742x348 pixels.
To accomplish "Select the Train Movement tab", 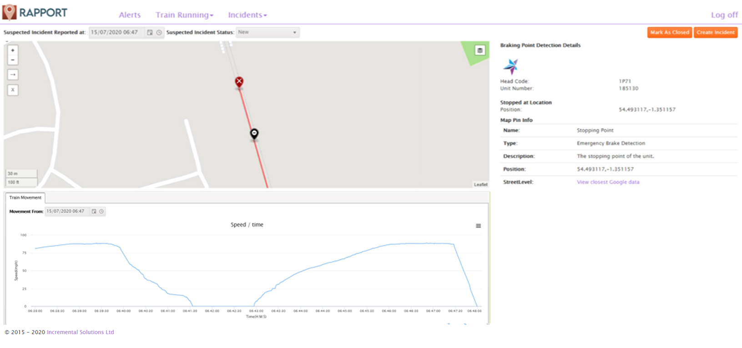I will pos(25,198).
